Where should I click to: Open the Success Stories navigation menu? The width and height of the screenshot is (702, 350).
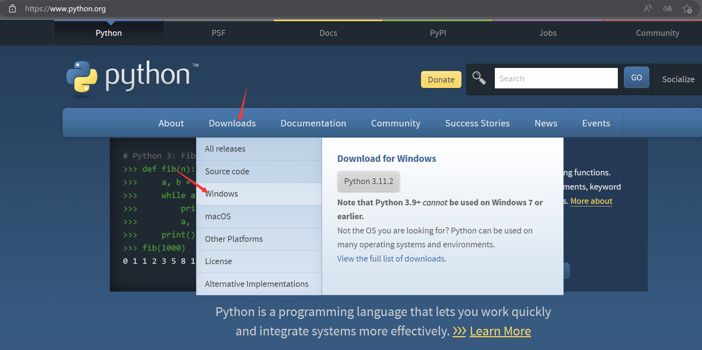coord(477,123)
